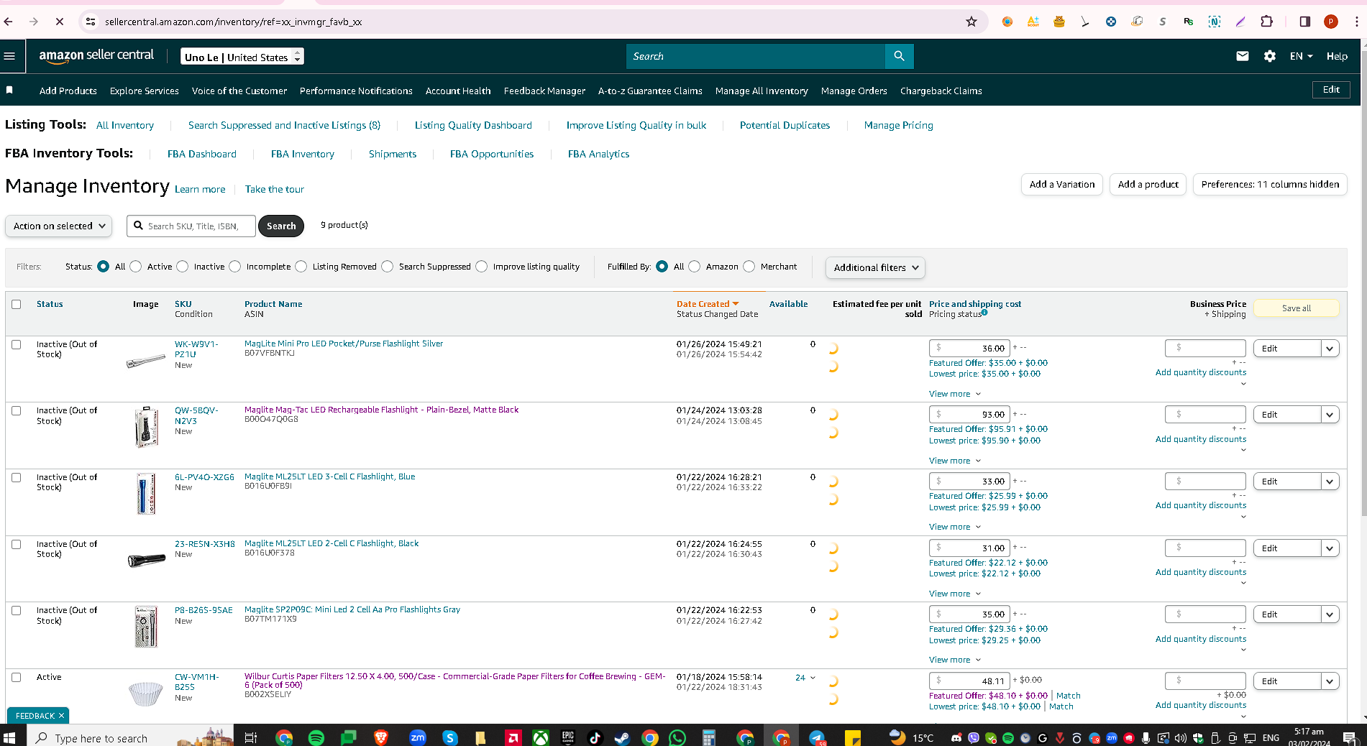
Task: Sort by the Date Created column header
Action: [x=708, y=304]
